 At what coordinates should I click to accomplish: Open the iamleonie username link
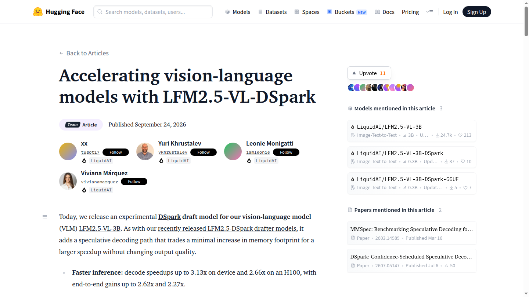258,152
